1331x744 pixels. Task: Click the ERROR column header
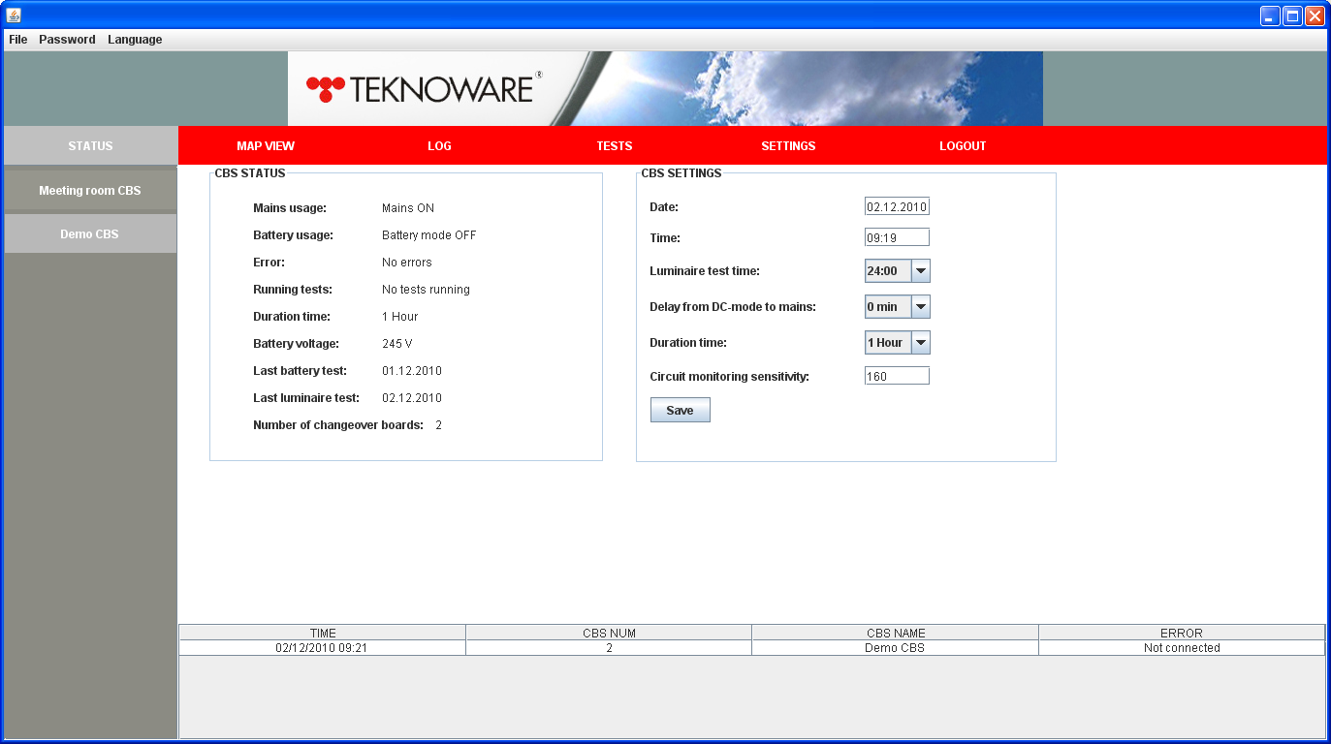tap(1182, 633)
